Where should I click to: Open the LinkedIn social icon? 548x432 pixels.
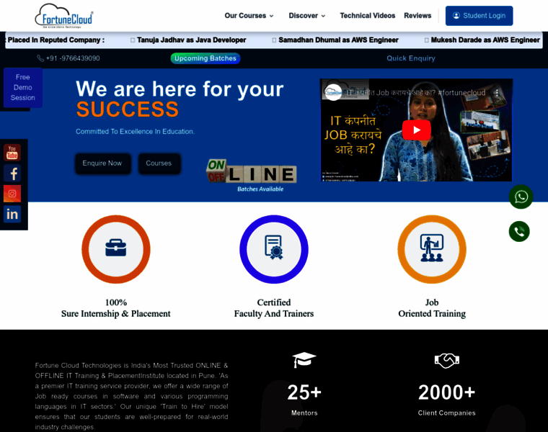coord(12,215)
